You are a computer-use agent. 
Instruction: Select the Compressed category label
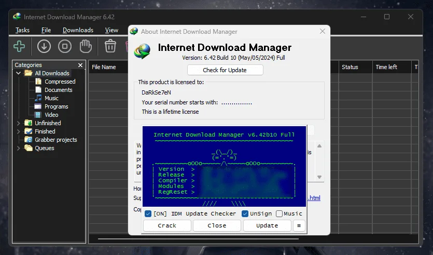tap(60, 82)
